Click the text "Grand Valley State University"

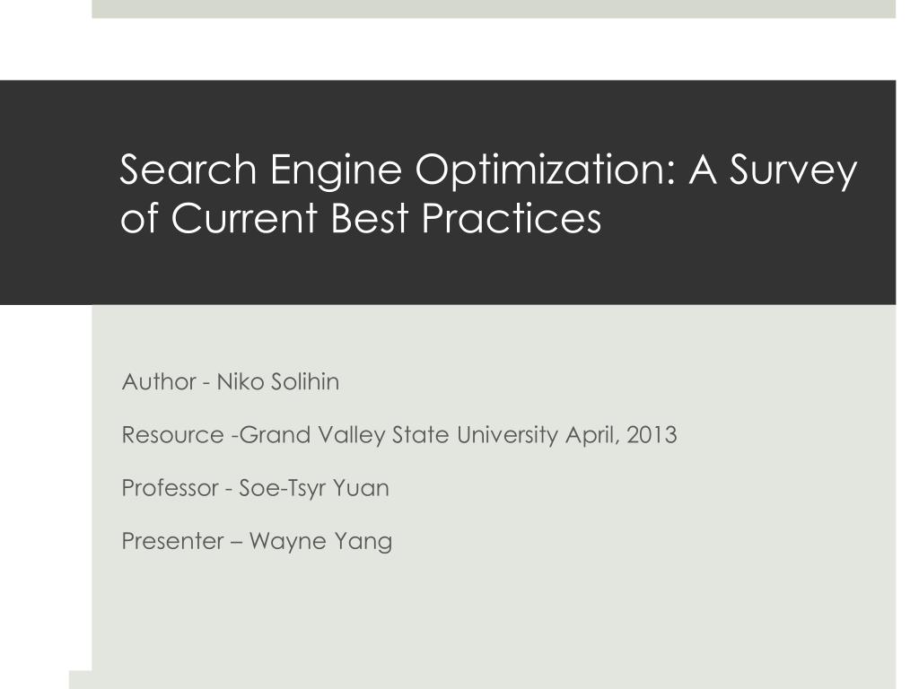pos(398,435)
